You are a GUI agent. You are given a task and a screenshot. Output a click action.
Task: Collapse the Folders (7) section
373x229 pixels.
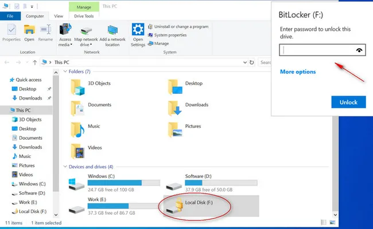pyautogui.click(x=65, y=72)
